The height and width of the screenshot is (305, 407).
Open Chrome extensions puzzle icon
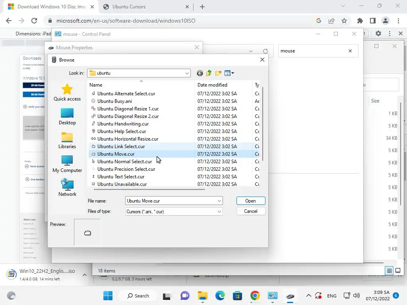360,21
